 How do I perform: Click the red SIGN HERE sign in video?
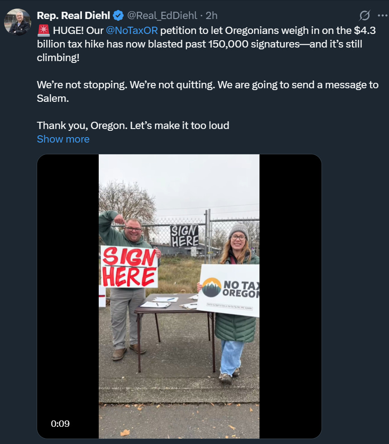[129, 267]
